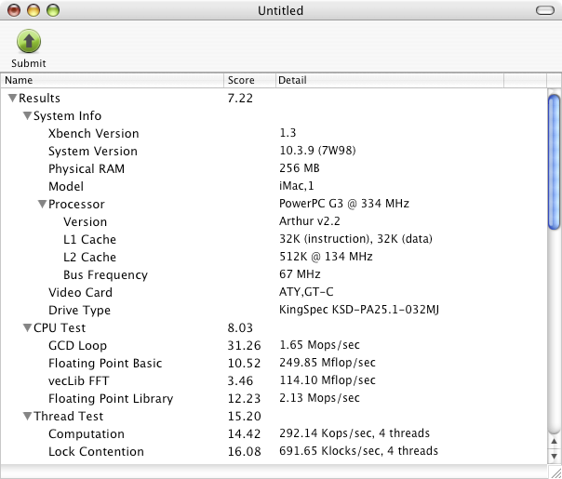The width and height of the screenshot is (562, 479).
Task: Select the Computation row
Action: coord(274,433)
